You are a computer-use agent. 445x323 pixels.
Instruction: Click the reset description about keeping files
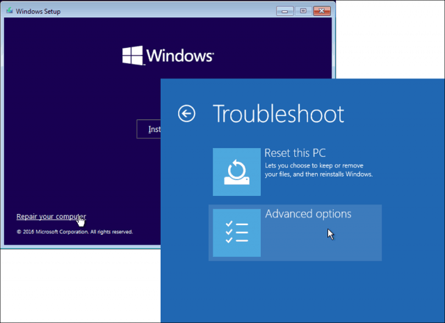318,169
